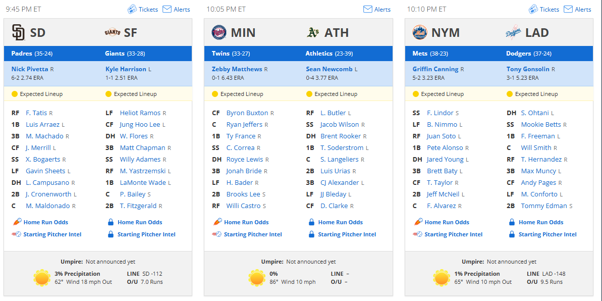Click the Minnesota Twins logo
The height and width of the screenshot is (301, 602).
[219, 33]
